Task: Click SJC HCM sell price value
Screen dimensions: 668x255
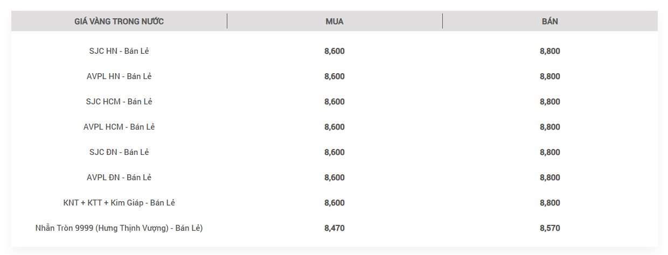Action: [x=550, y=102]
